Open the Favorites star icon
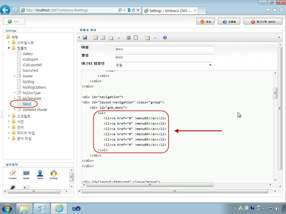Image resolution: width=286 pixels, height=214 pixels. [275, 10]
